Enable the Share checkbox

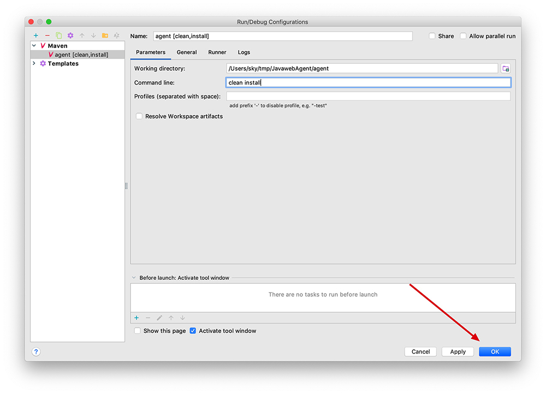click(x=432, y=36)
